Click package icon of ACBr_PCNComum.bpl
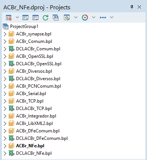 [11, 86]
